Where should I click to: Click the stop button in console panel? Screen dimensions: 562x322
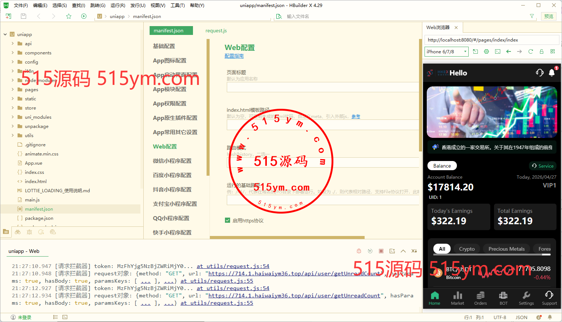(x=381, y=251)
